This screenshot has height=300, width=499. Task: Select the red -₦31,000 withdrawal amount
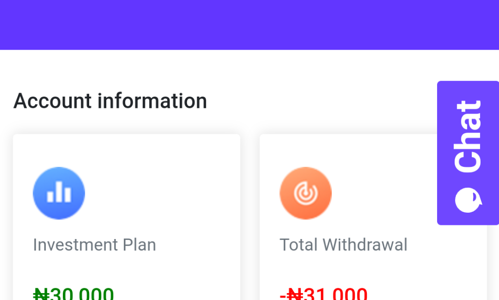pos(323,293)
